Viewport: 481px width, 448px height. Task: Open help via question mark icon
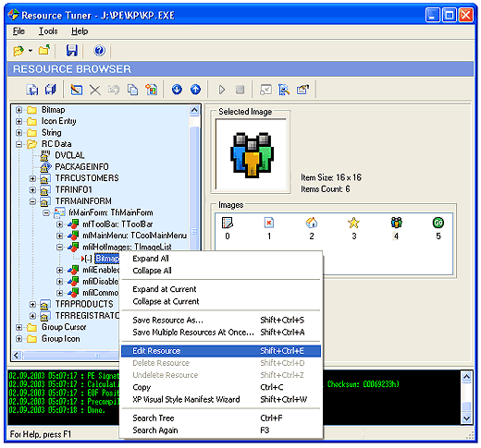pyautogui.click(x=99, y=51)
